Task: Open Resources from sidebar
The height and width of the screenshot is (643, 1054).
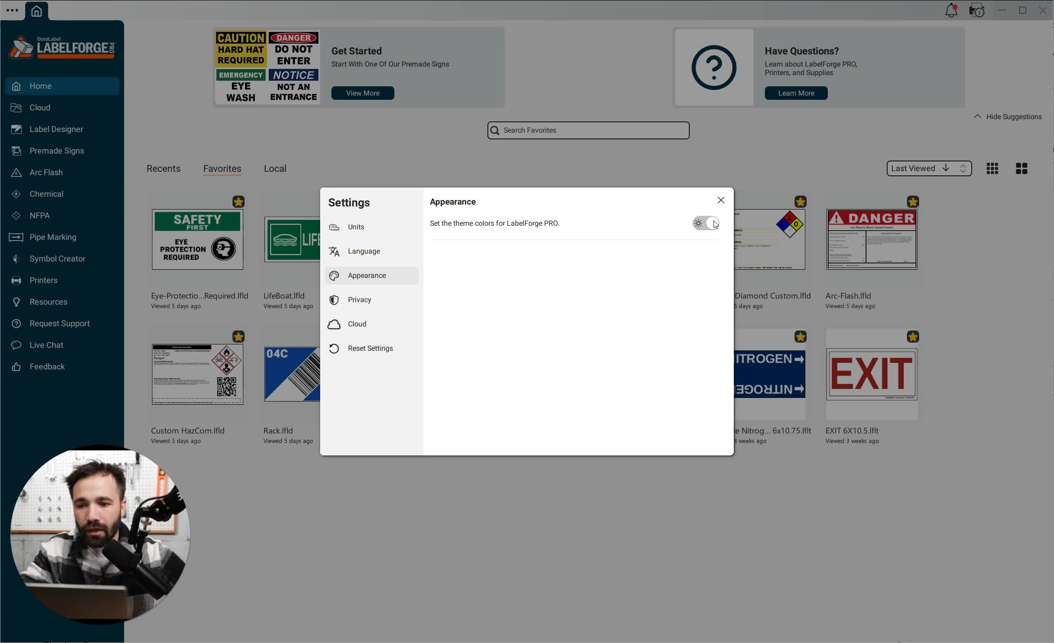Action: pyautogui.click(x=62, y=302)
